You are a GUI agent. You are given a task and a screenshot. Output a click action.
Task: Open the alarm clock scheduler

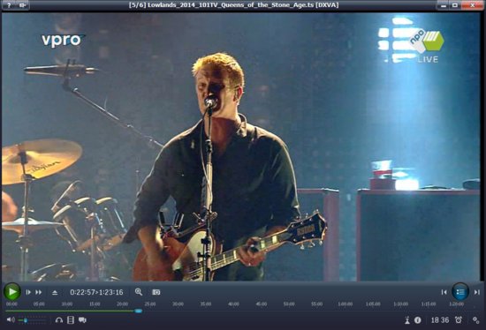point(459,319)
